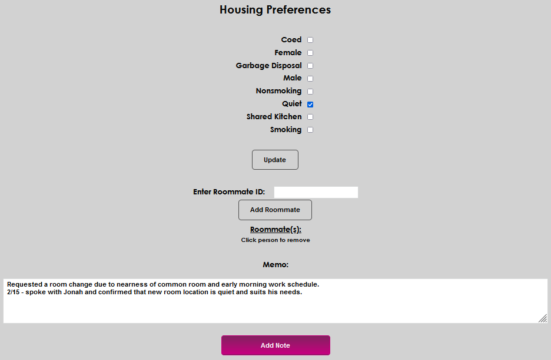The image size is (551, 360).
Task: Uncheck the Quiet preference checkbox
Action: coord(310,104)
